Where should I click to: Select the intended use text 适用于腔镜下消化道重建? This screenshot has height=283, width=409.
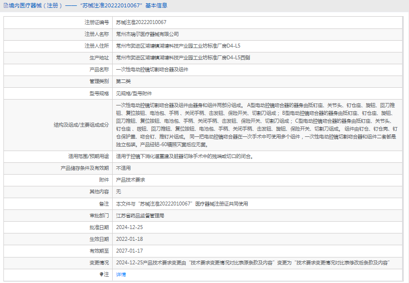[x=185, y=156]
